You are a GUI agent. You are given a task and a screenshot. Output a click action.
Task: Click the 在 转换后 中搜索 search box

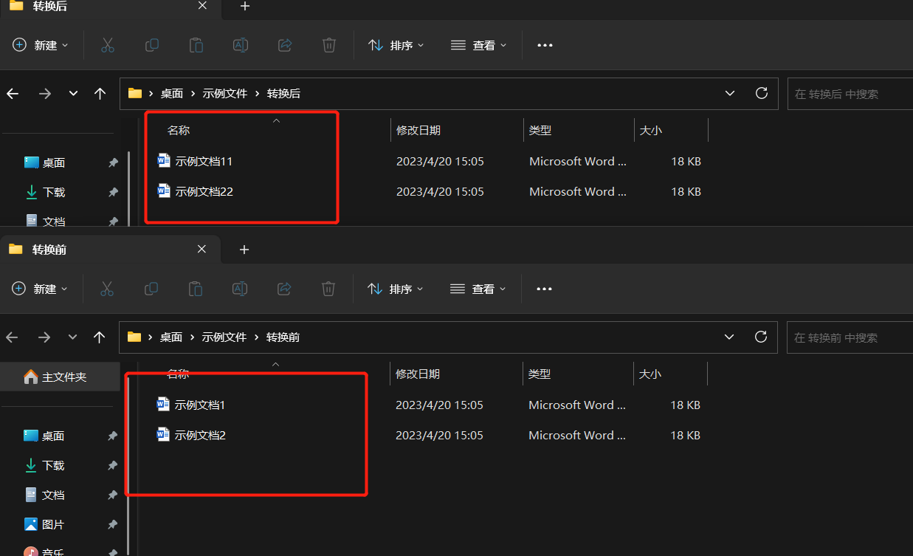(849, 94)
